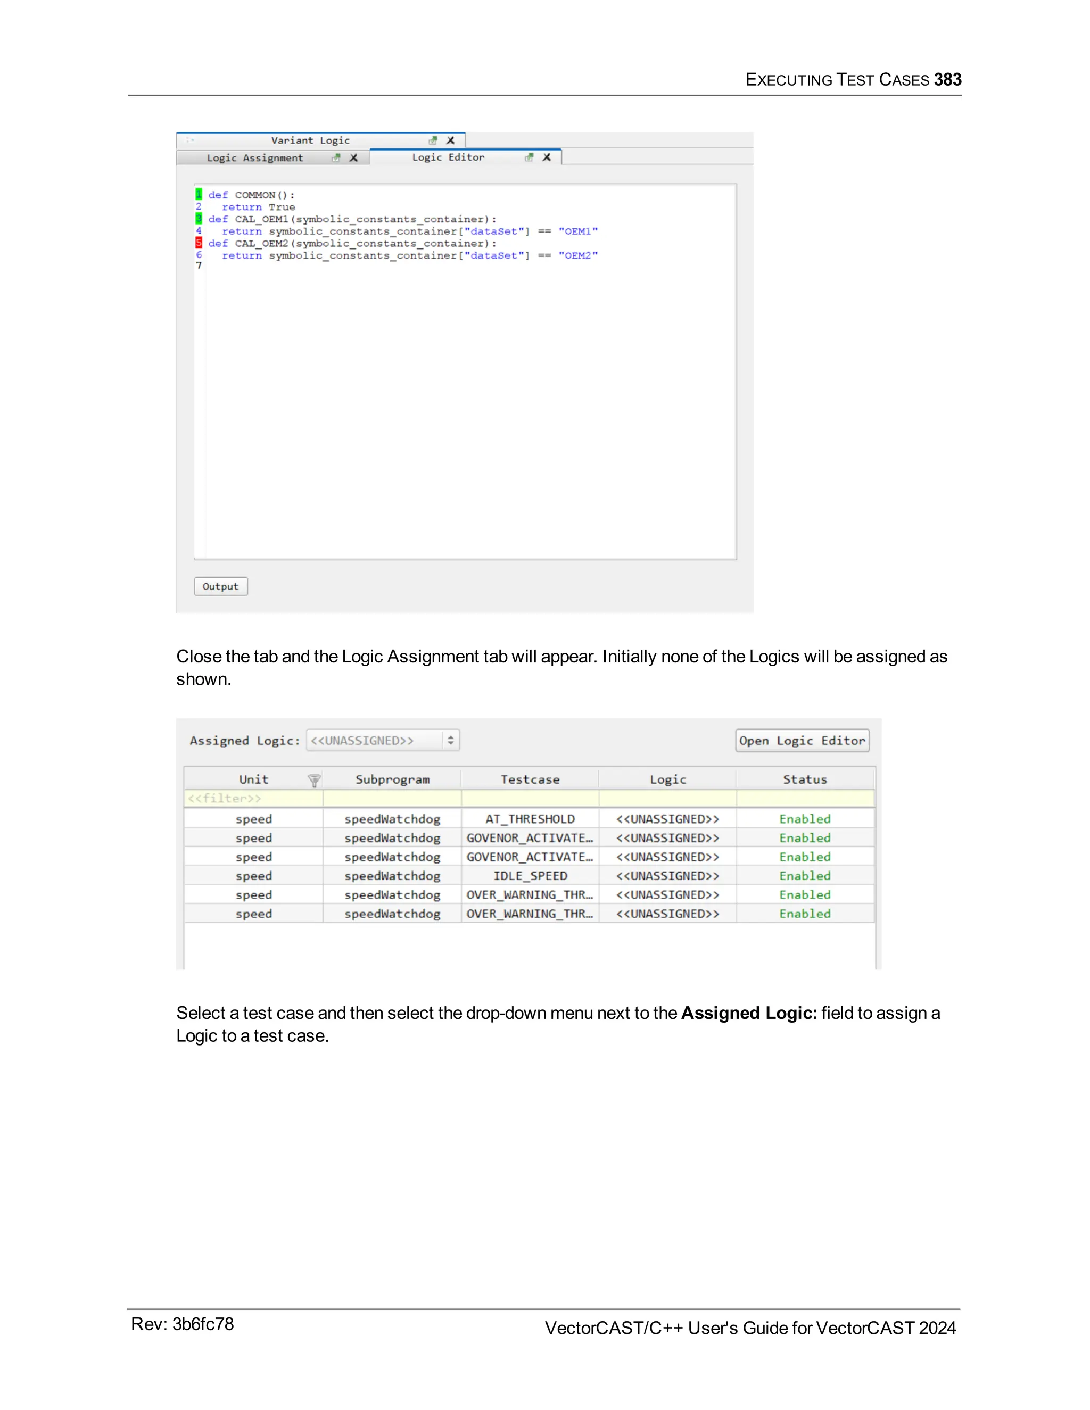Viewport: 1090px width, 1410px height.
Task: Close the Logic Assignment tab
Action: [354, 157]
